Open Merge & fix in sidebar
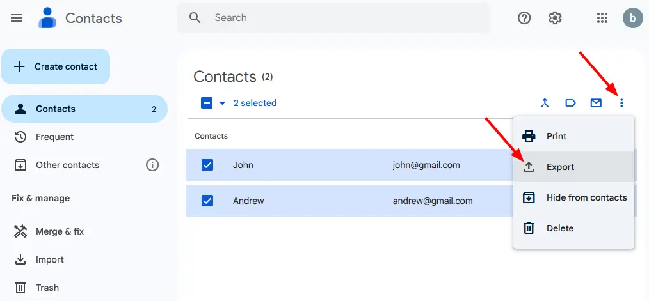Image resolution: width=649 pixels, height=301 pixels. (x=60, y=231)
